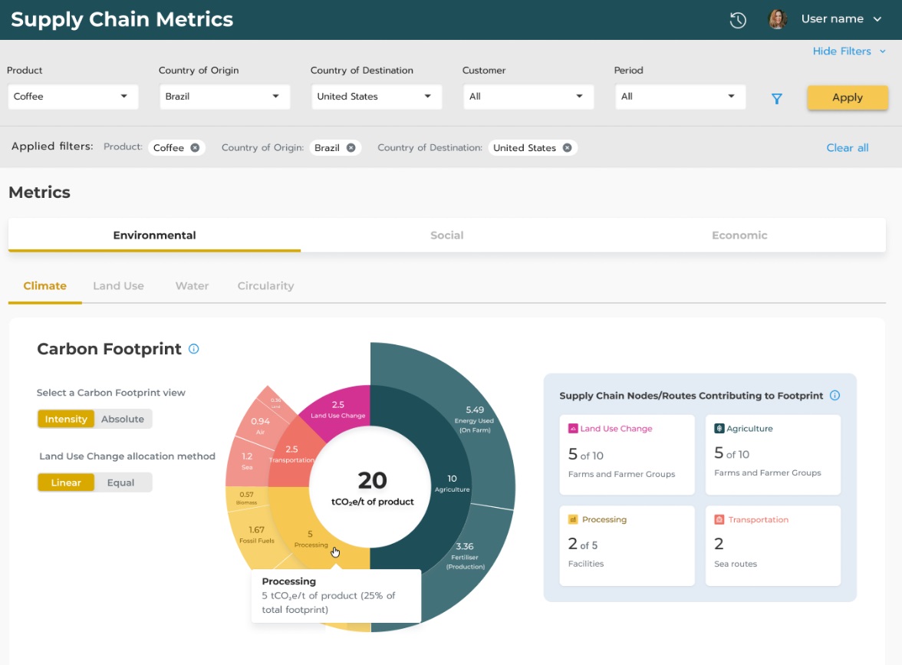Viewport: 902px width, 665px height.
Task: Click Clear all applied filters
Action: (x=847, y=147)
